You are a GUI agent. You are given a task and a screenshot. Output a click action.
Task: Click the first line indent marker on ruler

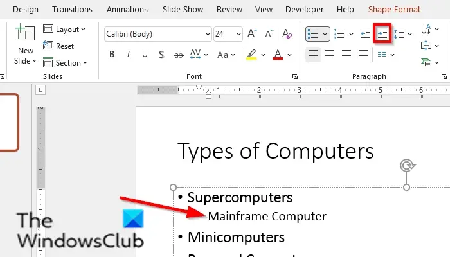[x=199, y=88]
